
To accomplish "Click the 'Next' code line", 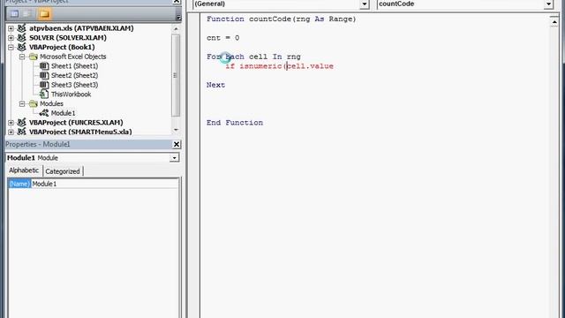I will [x=215, y=85].
